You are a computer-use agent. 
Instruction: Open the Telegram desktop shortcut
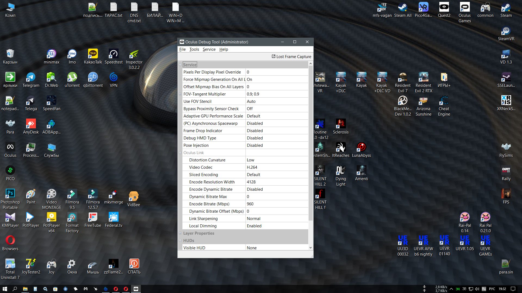click(x=31, y=80)
